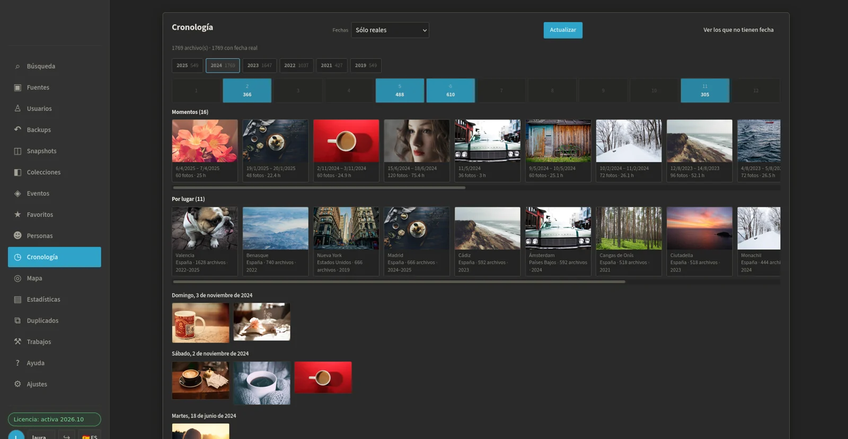
Task: Open the Valencia bulldog place card
Action: pos(205,241)
